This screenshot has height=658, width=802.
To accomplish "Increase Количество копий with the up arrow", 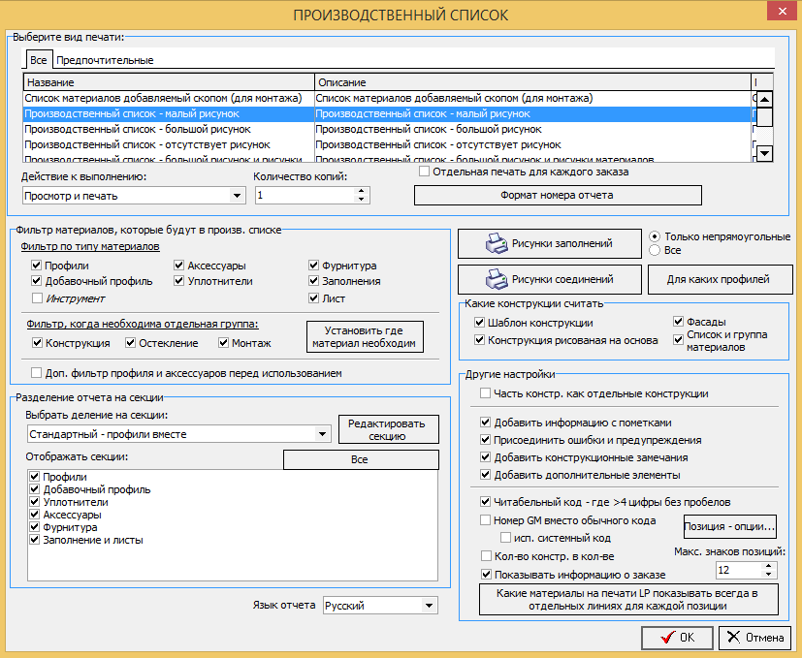I will (x=361, y=191).
